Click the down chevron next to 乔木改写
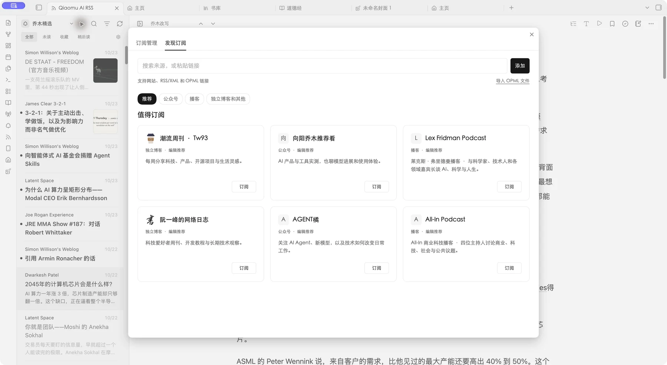667x365 pixels. pos(213,24)
